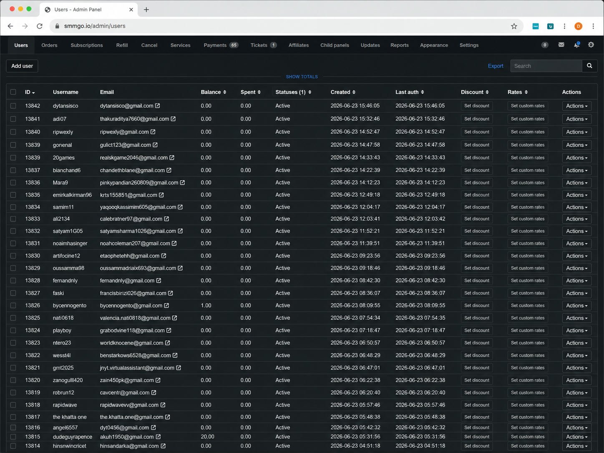Check the box for user dytansisco
The image size is (604, 453).
(13, 106)
